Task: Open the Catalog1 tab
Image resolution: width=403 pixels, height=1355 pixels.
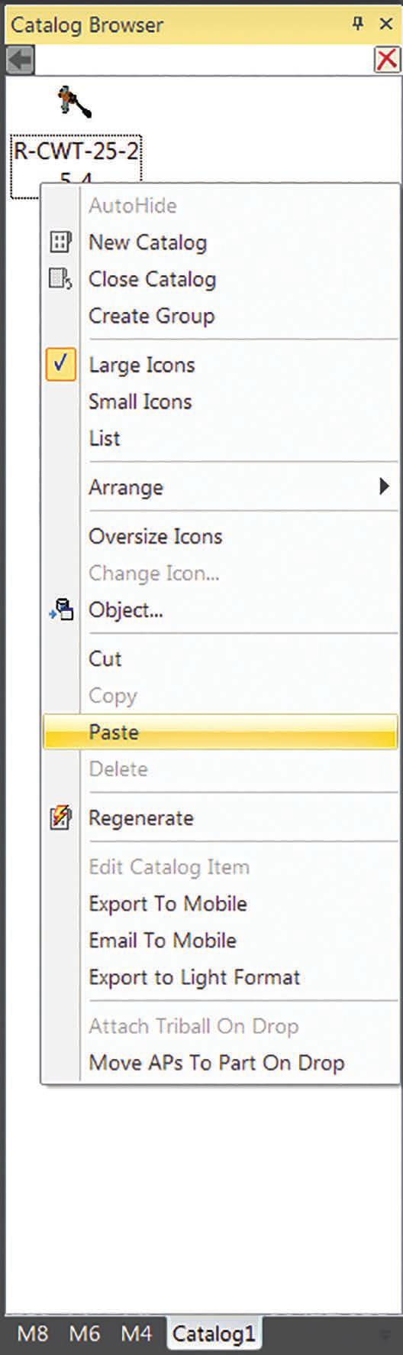Action: coord(214,1334)
